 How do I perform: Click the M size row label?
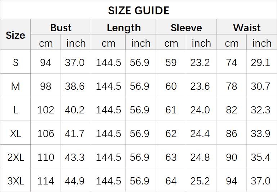pyautogui.click(x=15, y=86)
